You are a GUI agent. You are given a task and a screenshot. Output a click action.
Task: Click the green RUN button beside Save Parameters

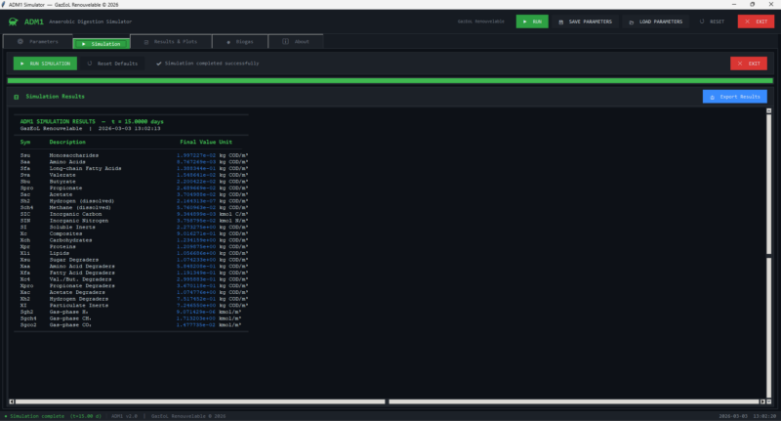tap(532, 21)
